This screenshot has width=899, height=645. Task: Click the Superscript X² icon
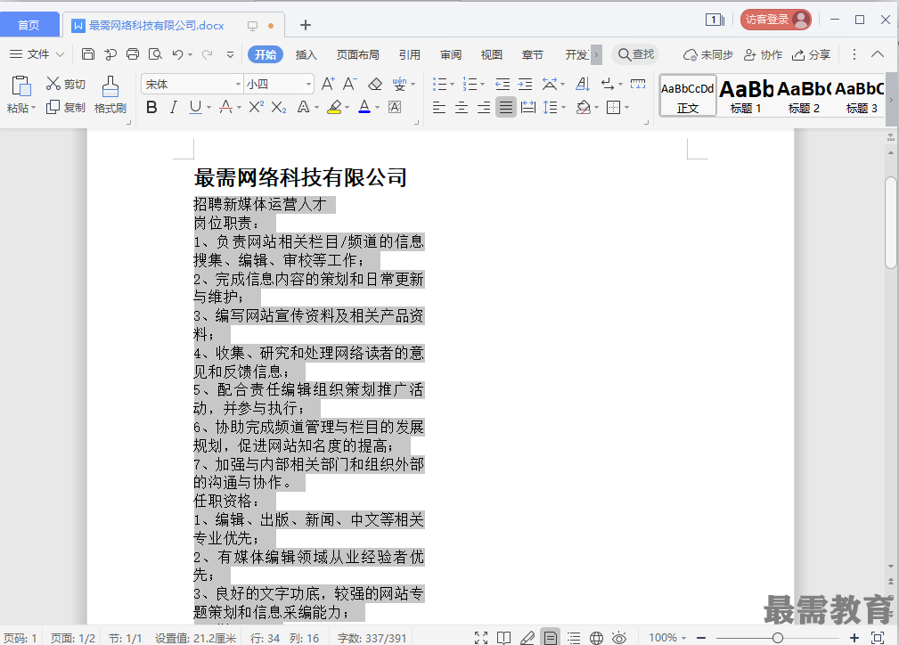[x=257, y=107]
